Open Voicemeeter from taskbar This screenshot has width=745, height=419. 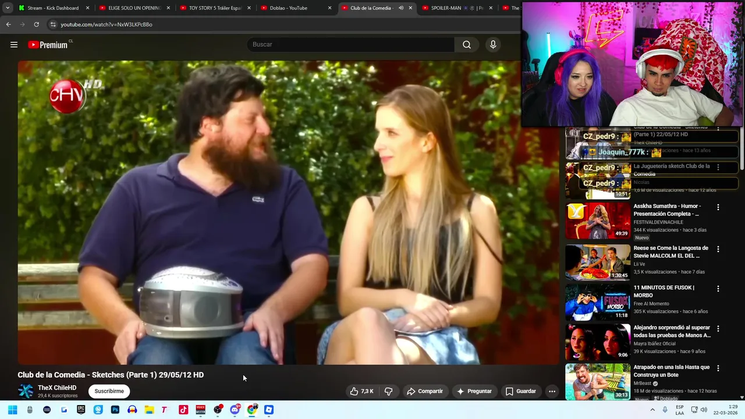pyautogui.click(x=200, y=410)
